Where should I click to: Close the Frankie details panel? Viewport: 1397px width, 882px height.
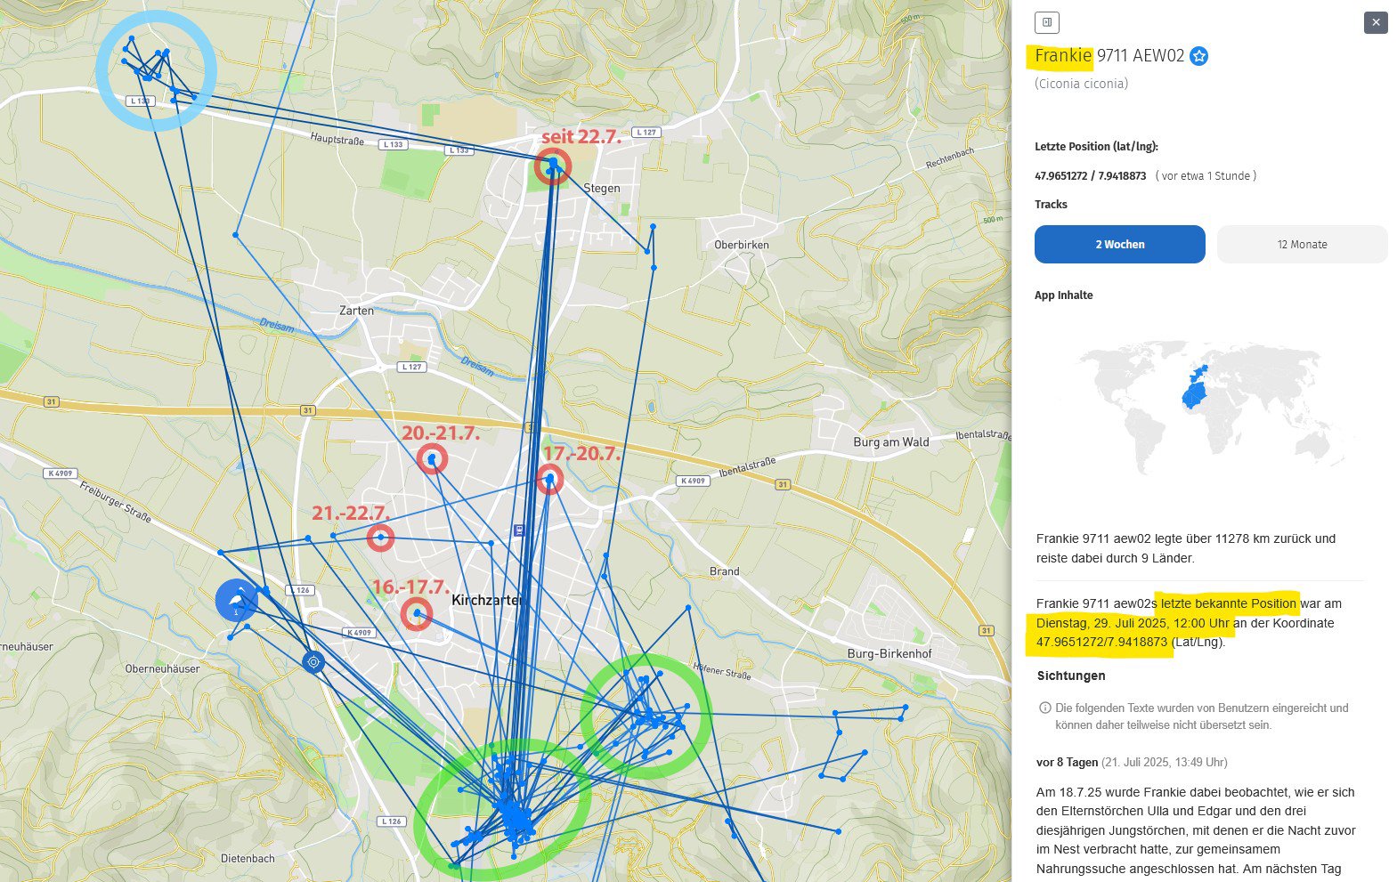[1376, 22]
